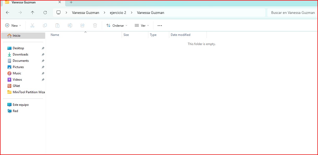Screen dimensions: 318x155
Task: Click the Paste clipboard icon
Action: coord(57,25)
